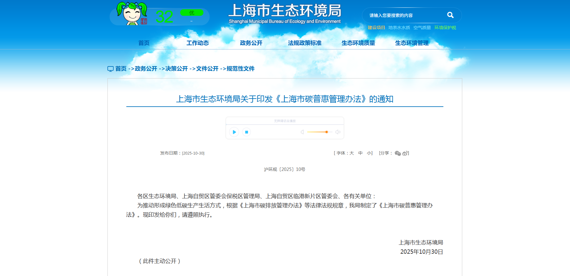Viewport: 570px width, 276px height.
Task: Share the article via WeChat icon
Action: (x=398, y=153)
